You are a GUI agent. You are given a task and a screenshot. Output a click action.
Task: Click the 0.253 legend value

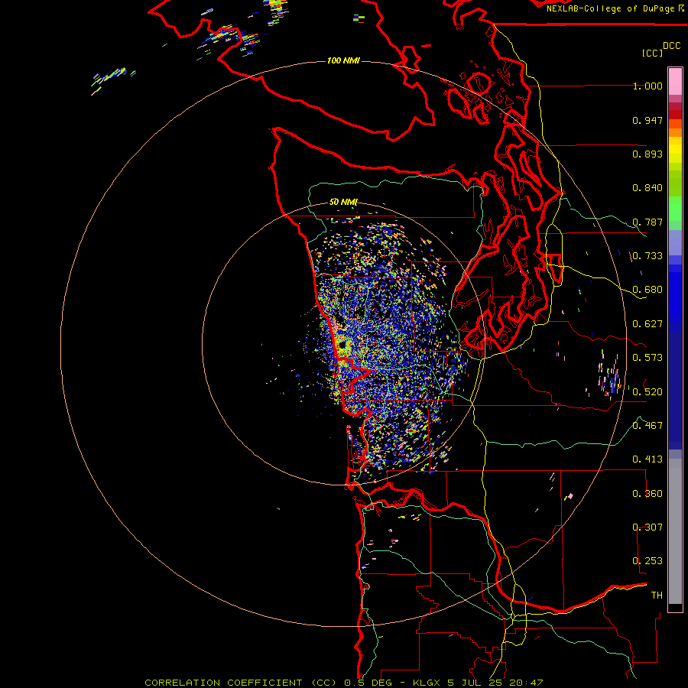coord(647,561)
